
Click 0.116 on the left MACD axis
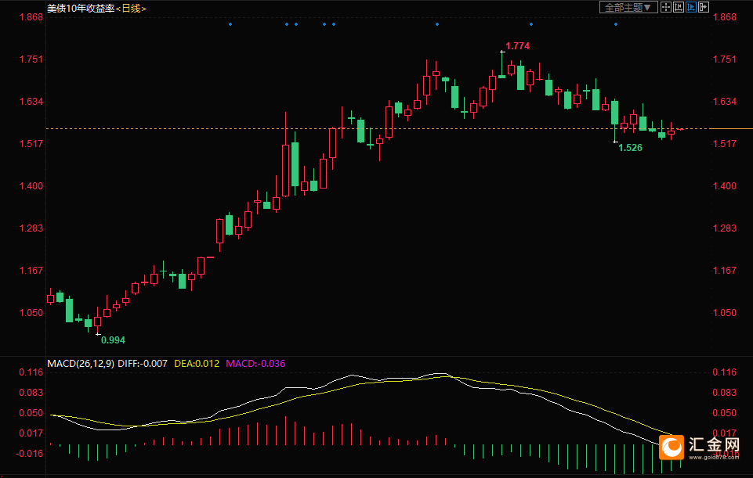[31, 372]
